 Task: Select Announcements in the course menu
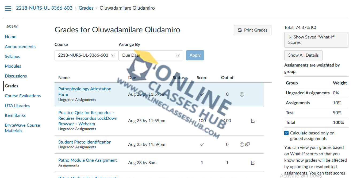coord(20,47)
